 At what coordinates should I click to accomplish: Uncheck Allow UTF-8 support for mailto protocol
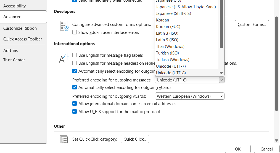click(x=75, y=112)
